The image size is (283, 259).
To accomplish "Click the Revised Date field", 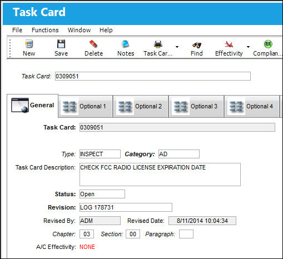I will coord(202,221).
